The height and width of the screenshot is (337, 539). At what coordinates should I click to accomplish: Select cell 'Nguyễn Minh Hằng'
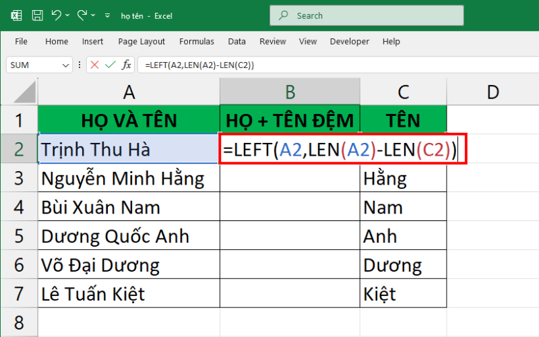click(129, 178)
